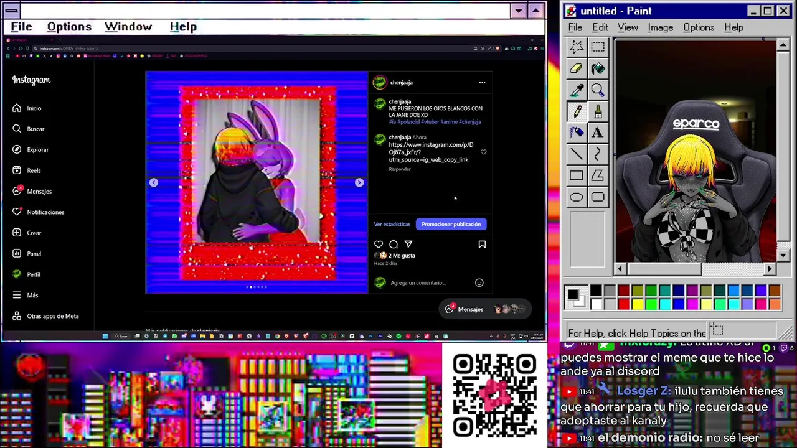
Task: Pick the straight Line tool in Paint
Action: pyautogui.click(x=577, y=154)
